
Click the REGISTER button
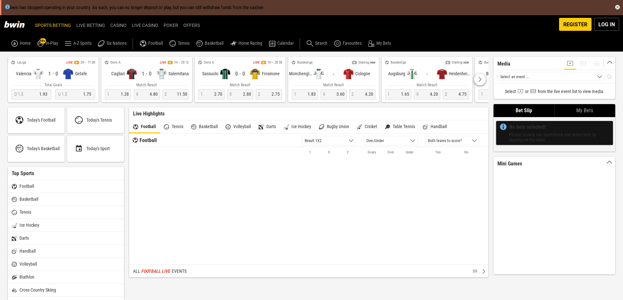click(x=575, y=24)
